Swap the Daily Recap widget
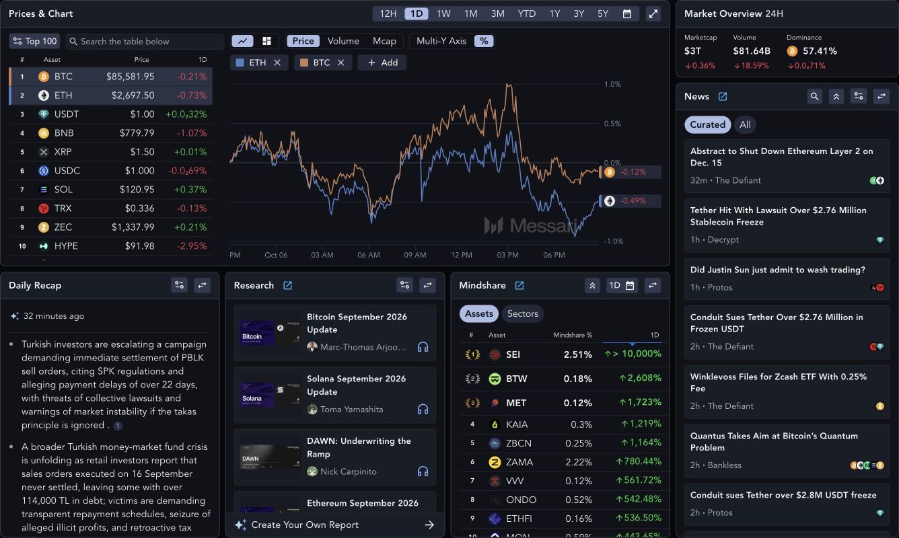Viewport: 899px width, 538px height. pyautogui.click(x=203, y=285)
